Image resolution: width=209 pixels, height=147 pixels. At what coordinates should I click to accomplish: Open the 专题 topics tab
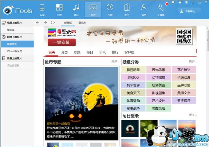pyautogui.click(x=77, y=52)
